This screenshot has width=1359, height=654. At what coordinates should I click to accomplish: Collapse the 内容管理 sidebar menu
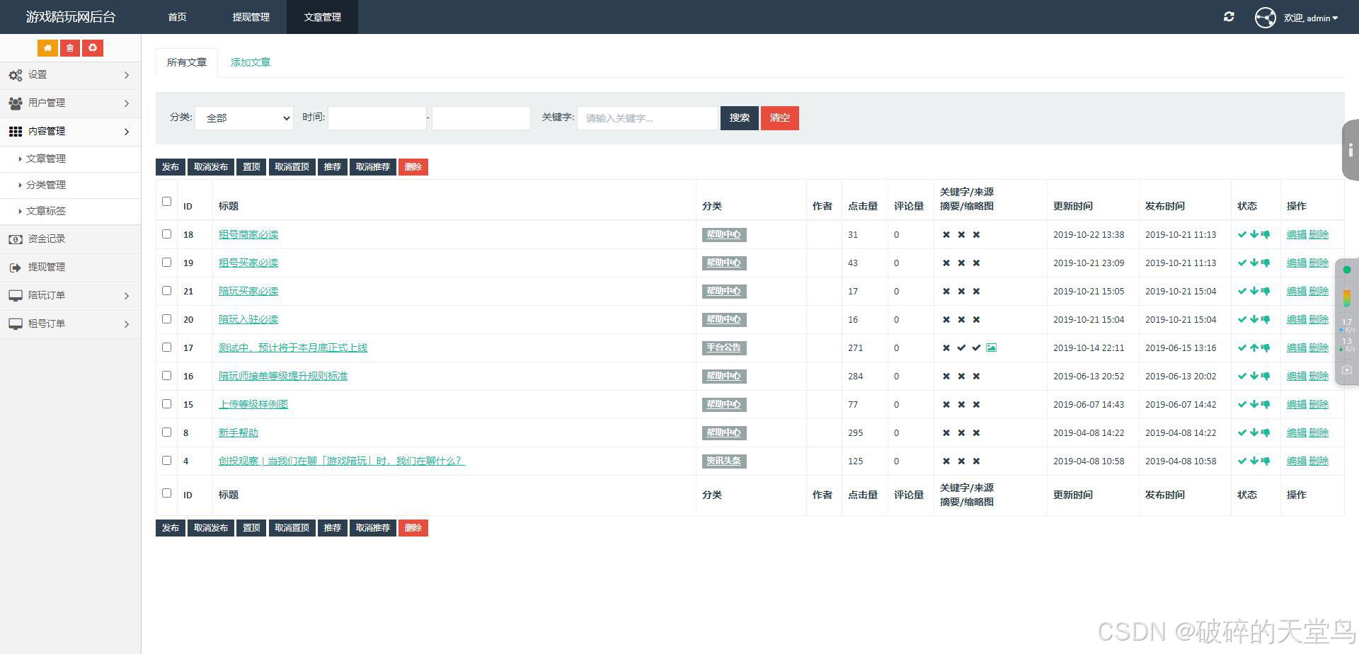70,132
